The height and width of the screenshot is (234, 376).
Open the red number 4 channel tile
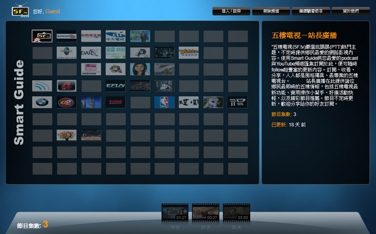pyautogui.click(x=66, y=86)
